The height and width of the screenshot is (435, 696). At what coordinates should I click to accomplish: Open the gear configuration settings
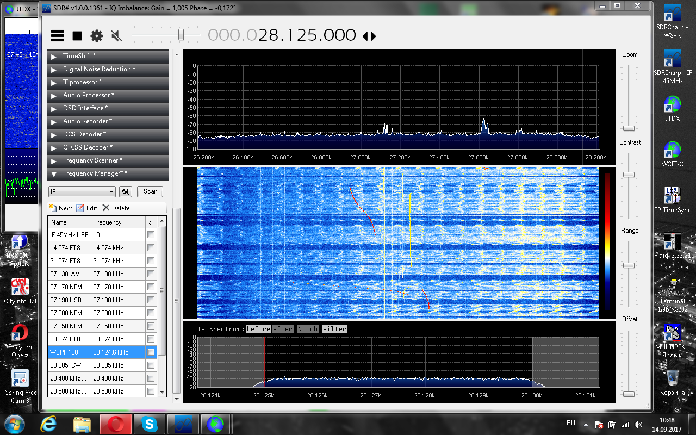click(97, 36)
